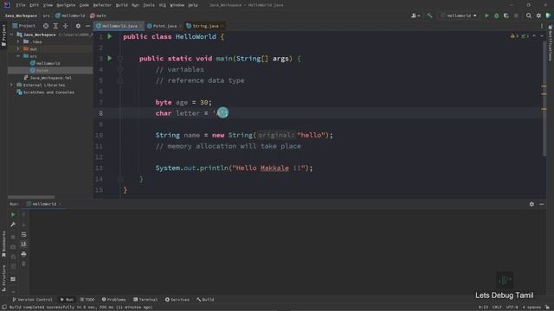Click the warning indicator in editor corner
554x311 pixels.
point(514,36)
